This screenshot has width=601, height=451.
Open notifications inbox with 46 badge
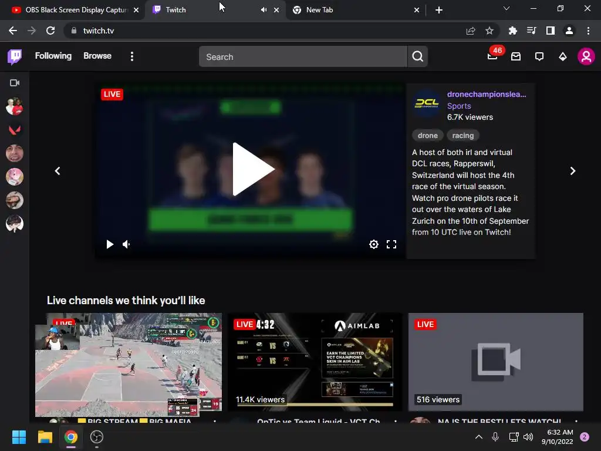pos(493,56)
